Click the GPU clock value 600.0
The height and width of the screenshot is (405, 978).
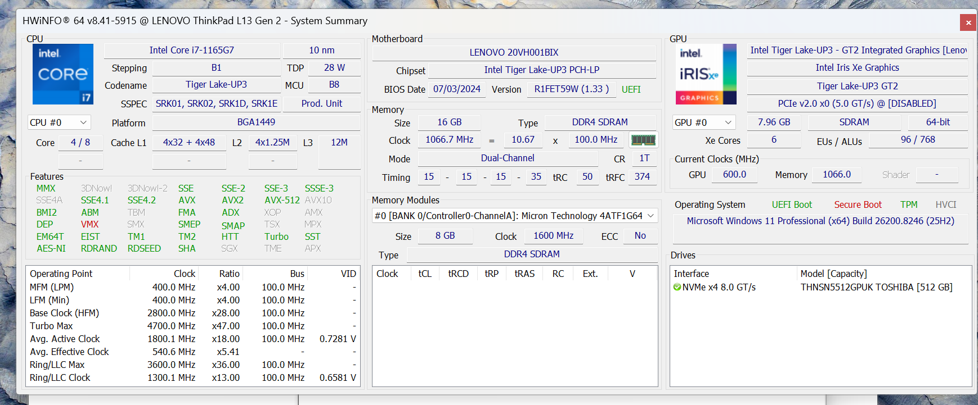click(734, 174)
